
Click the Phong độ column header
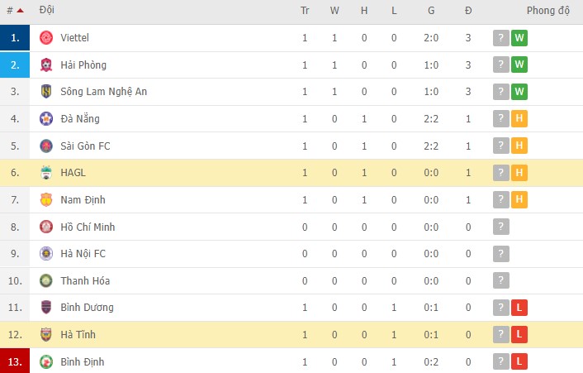pyautogui.click(x=548, y=12)
